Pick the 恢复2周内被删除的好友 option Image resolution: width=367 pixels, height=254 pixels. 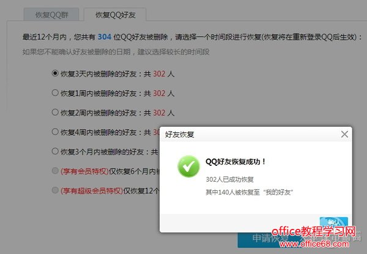tap(55, 113)
